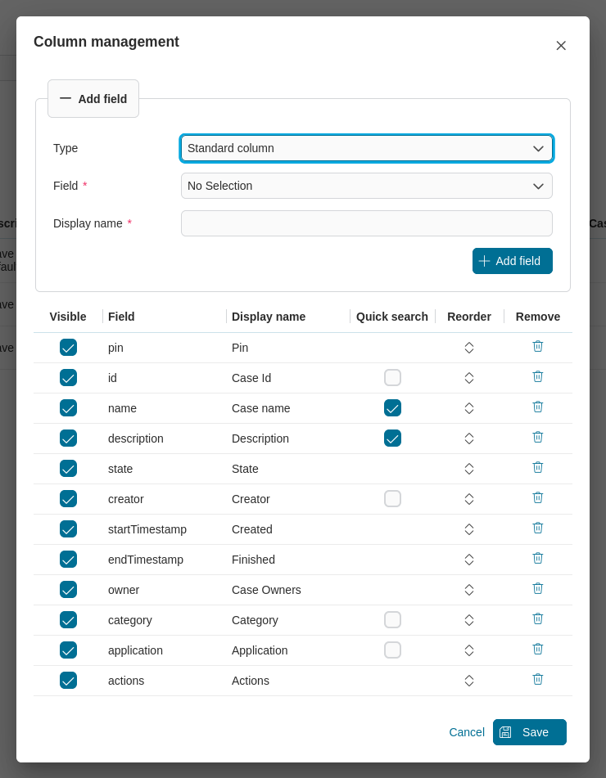This screenshot has height=778, width=606.
Task: Open the Field dropdown showing No Selection
Action: pyautogui.click(x=366, y=186)
